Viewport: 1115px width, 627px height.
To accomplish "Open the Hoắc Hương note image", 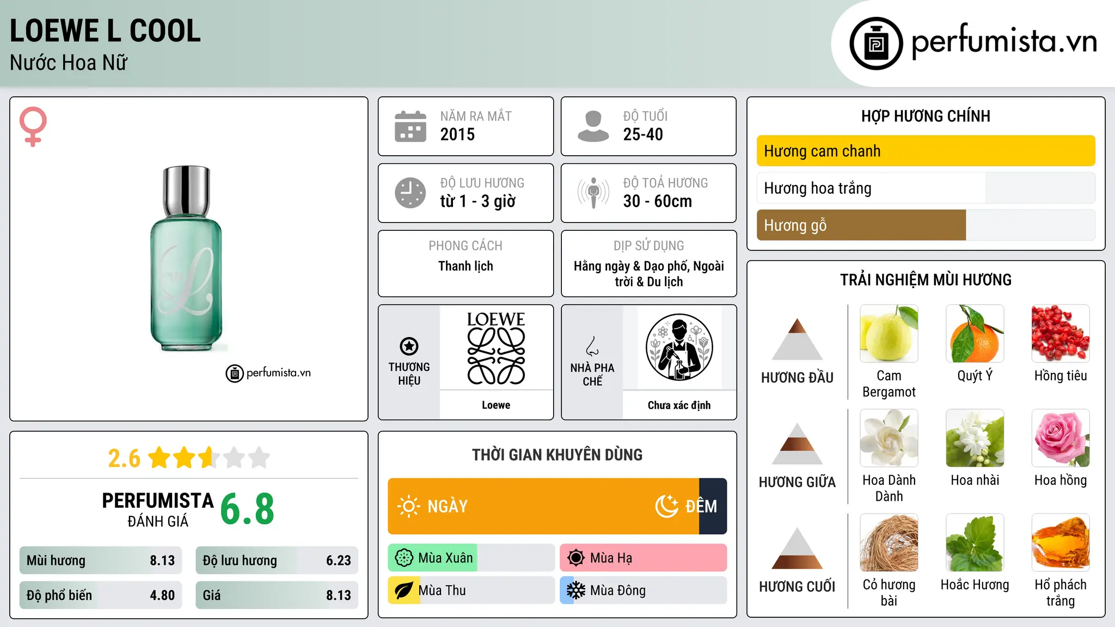I will click(x=975, y=543).
